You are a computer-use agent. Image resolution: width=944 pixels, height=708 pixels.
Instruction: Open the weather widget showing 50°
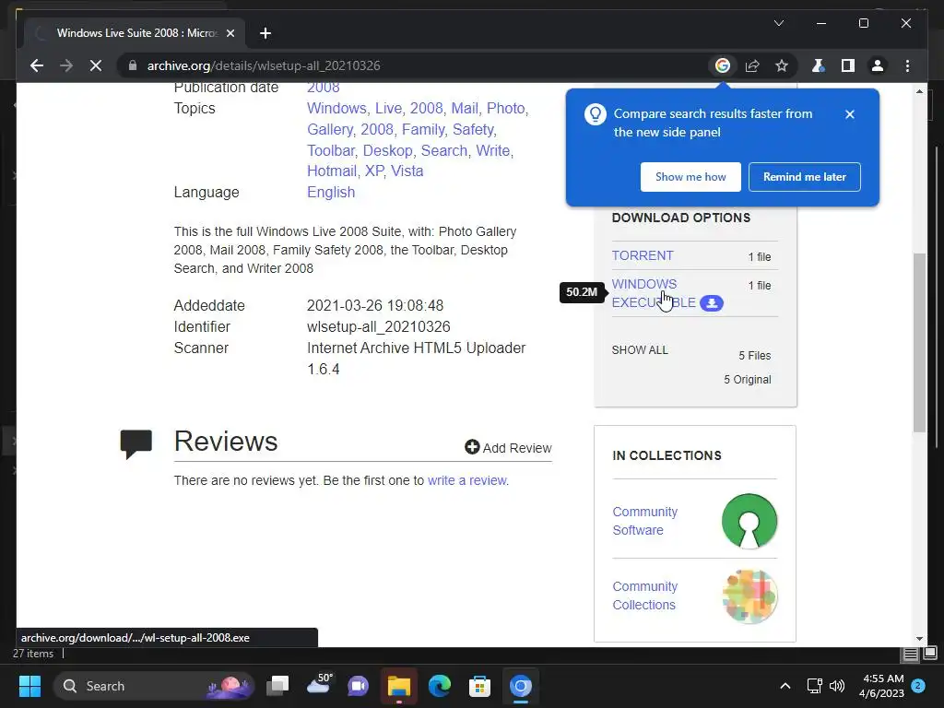click(318, 686)
